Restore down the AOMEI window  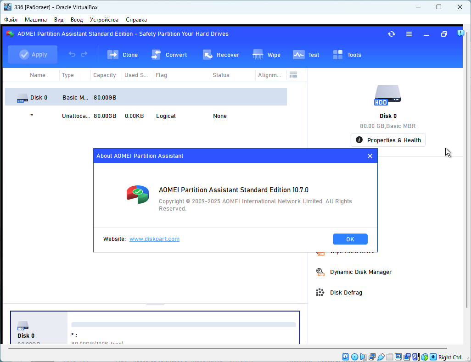tap(443, 34)
